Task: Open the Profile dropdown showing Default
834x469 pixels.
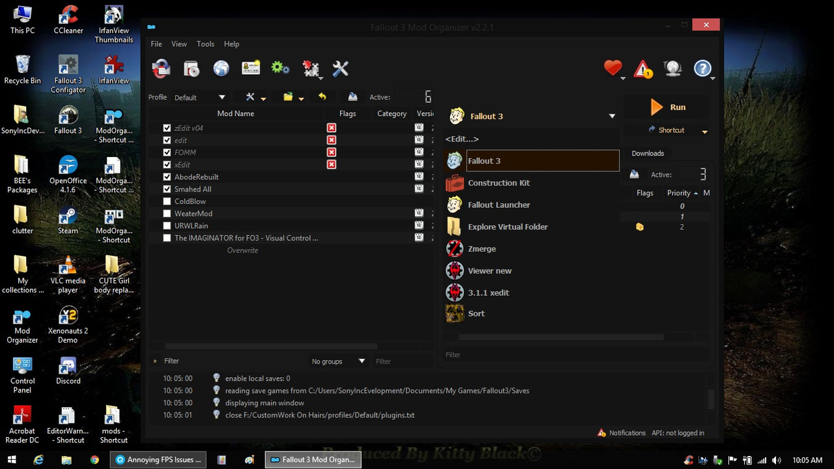Action: (200, 96)
